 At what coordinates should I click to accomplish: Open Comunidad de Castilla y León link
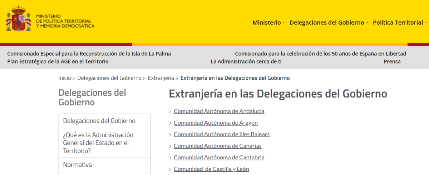[x=211, y=169]
